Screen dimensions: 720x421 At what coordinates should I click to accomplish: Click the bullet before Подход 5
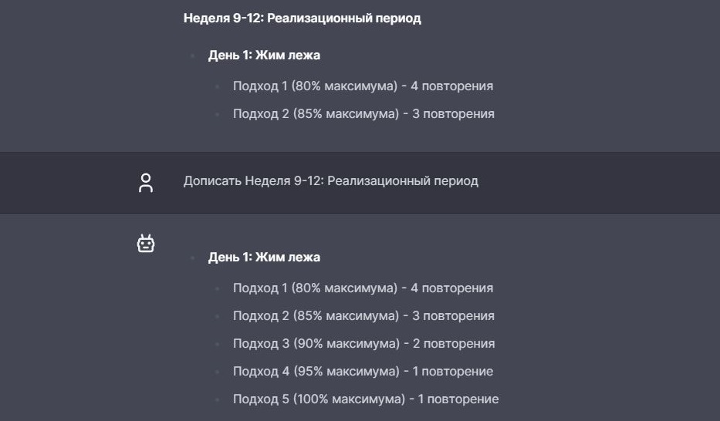pos(217,399)
